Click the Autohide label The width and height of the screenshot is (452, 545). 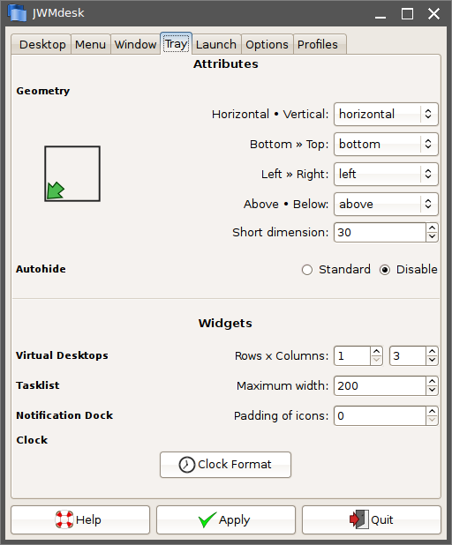[x=41, y=269]
